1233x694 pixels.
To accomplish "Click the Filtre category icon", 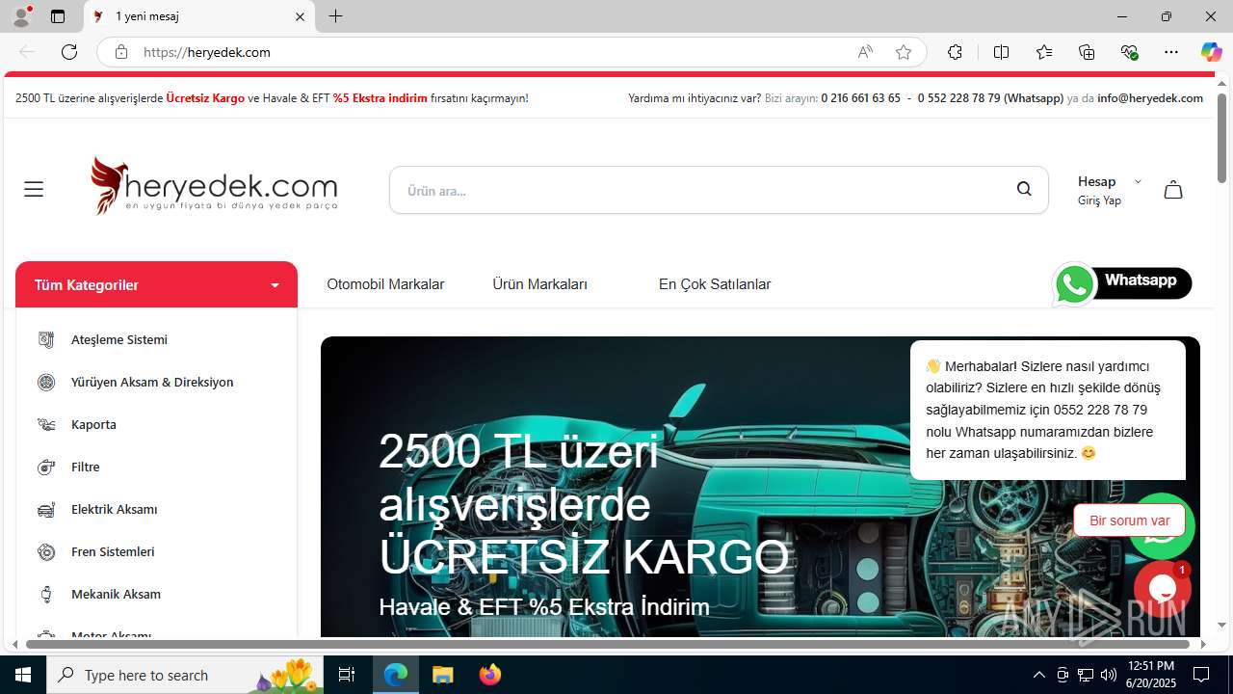I will [x=45, y=467].
